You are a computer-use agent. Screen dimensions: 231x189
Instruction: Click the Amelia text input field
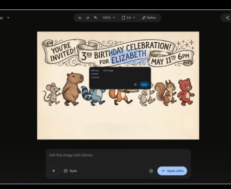point(120,77)
